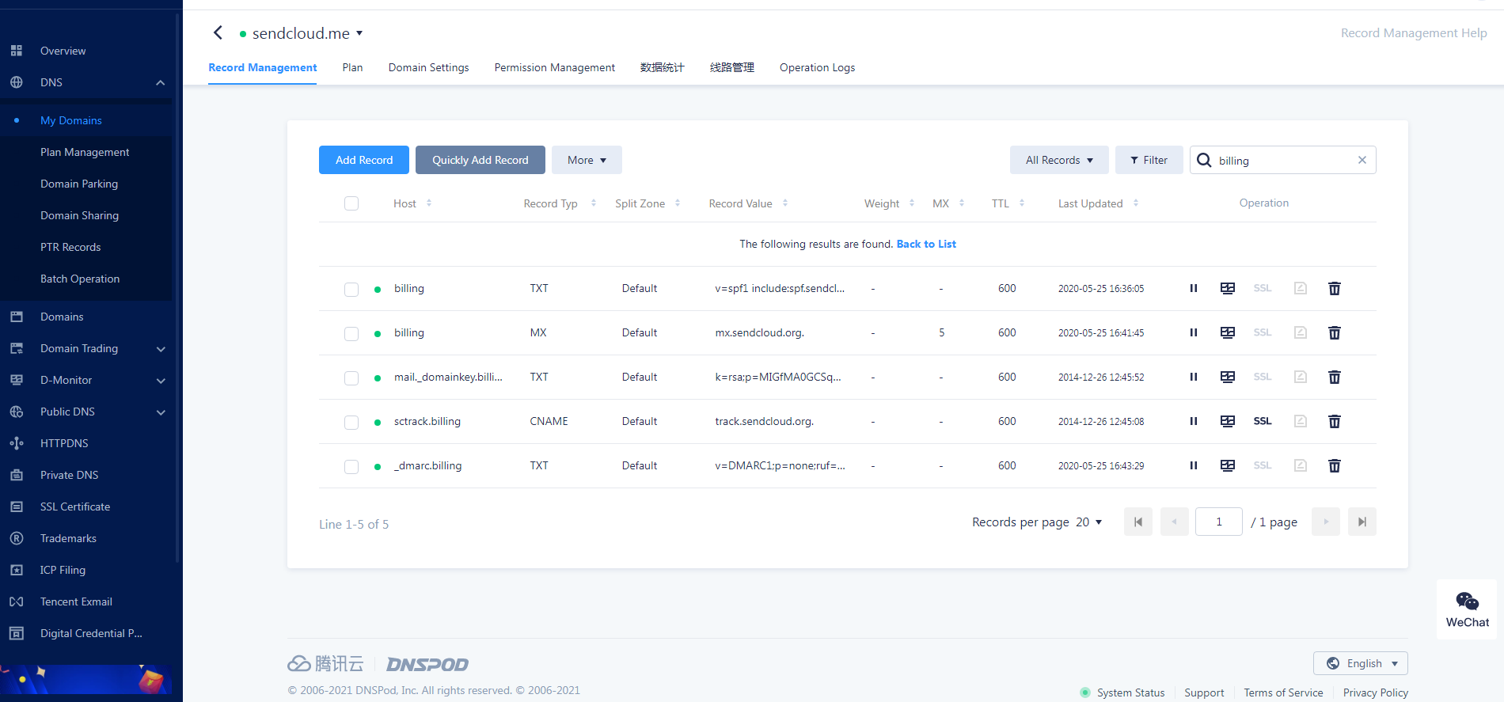Open WeChat support widget

click(1467, 609)
